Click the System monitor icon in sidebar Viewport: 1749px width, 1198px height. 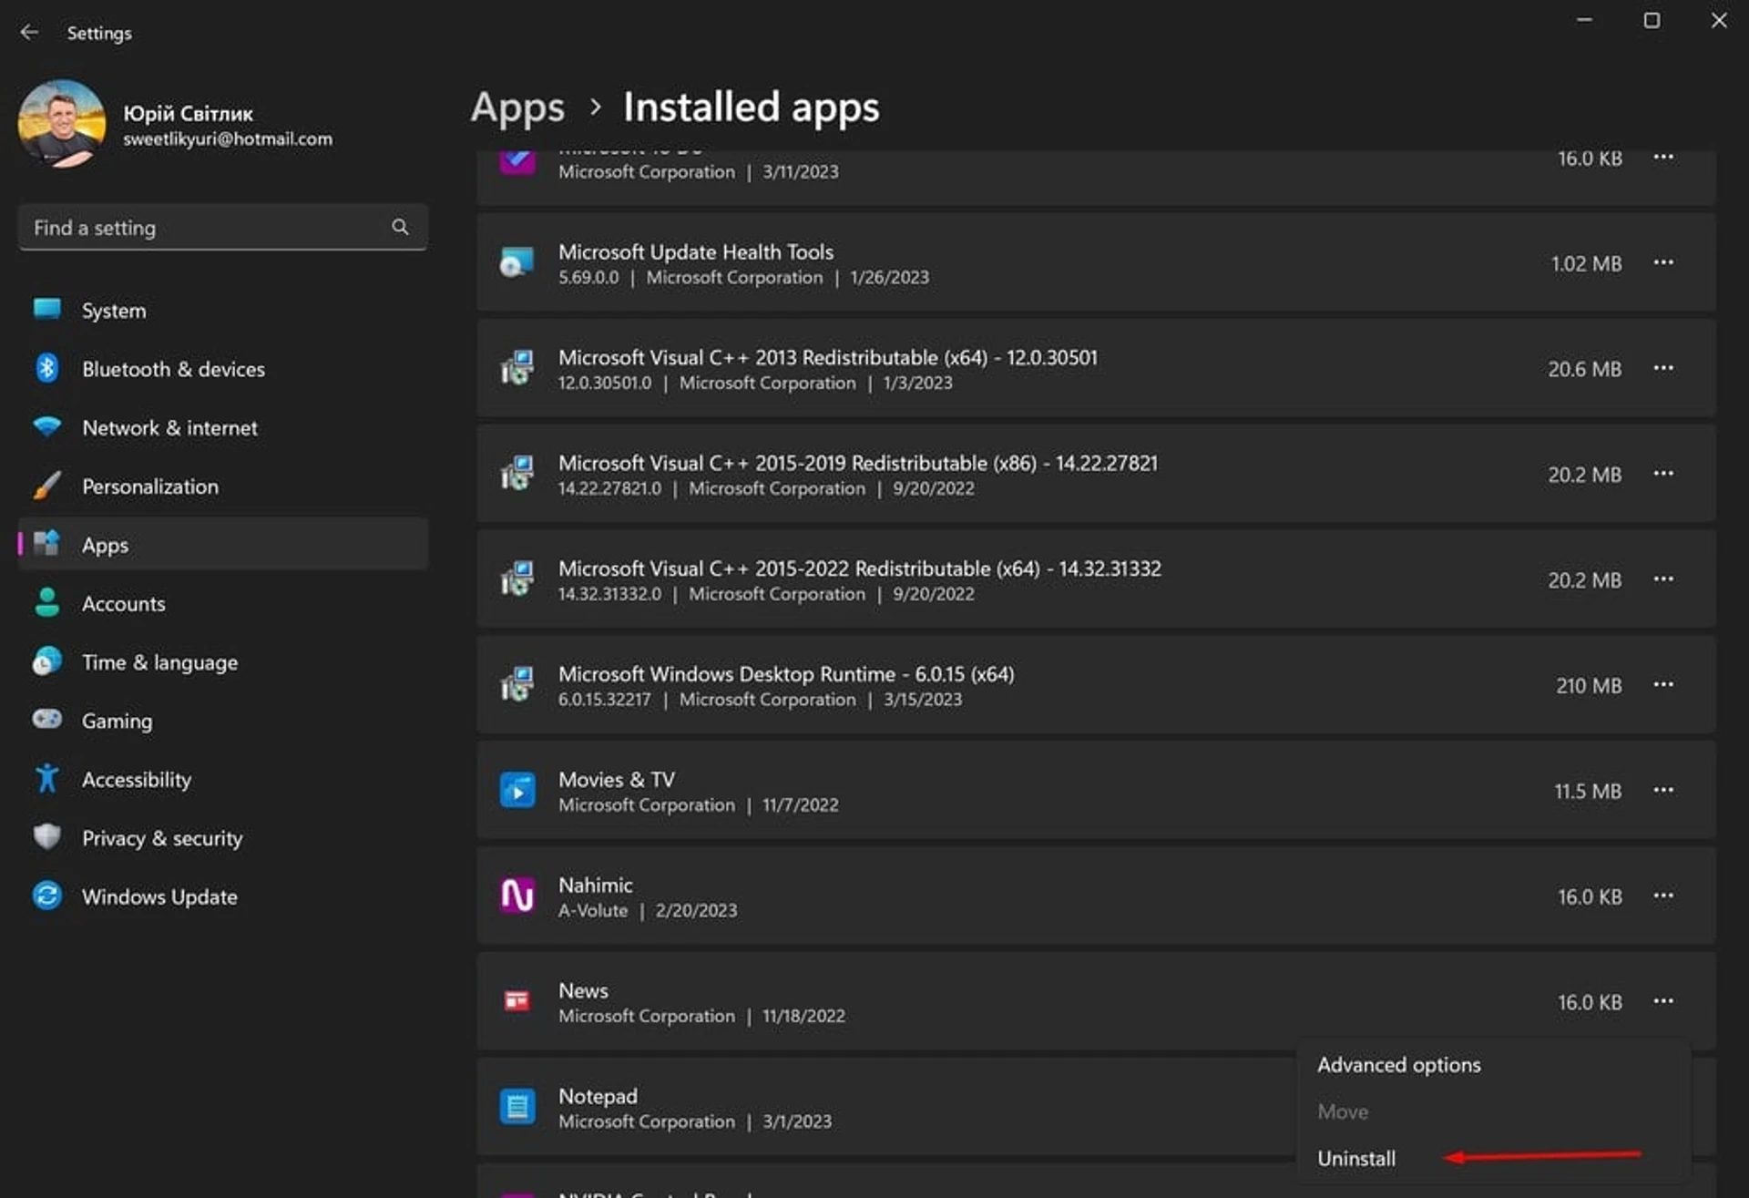tap(47, 310)
